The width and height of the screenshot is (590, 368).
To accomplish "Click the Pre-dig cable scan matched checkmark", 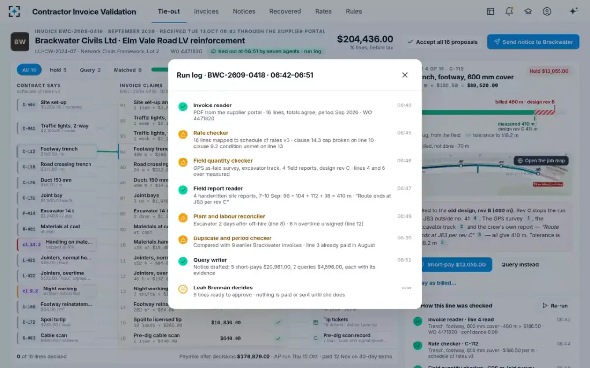I will point(278,338).
